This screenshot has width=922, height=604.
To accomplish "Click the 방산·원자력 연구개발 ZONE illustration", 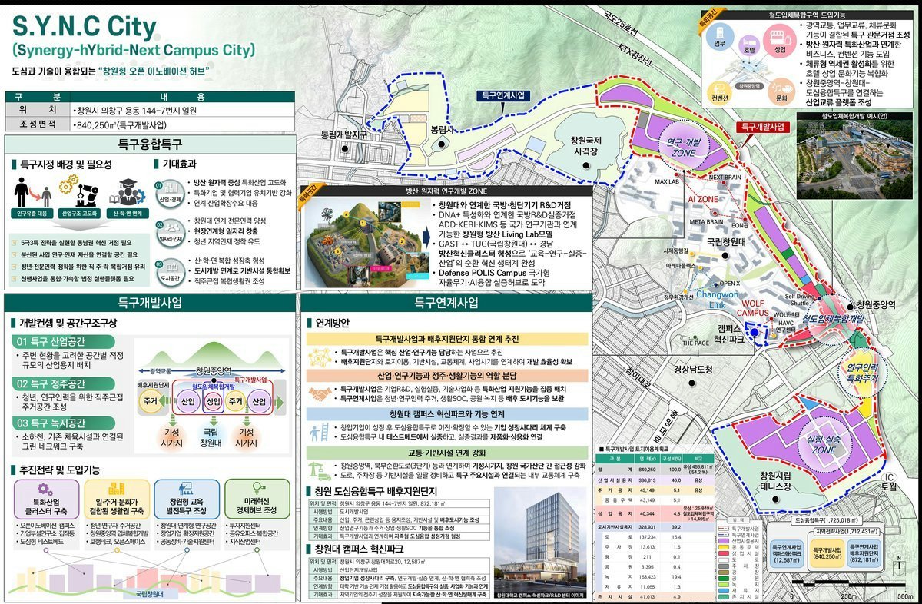I will tap(364, 241).
